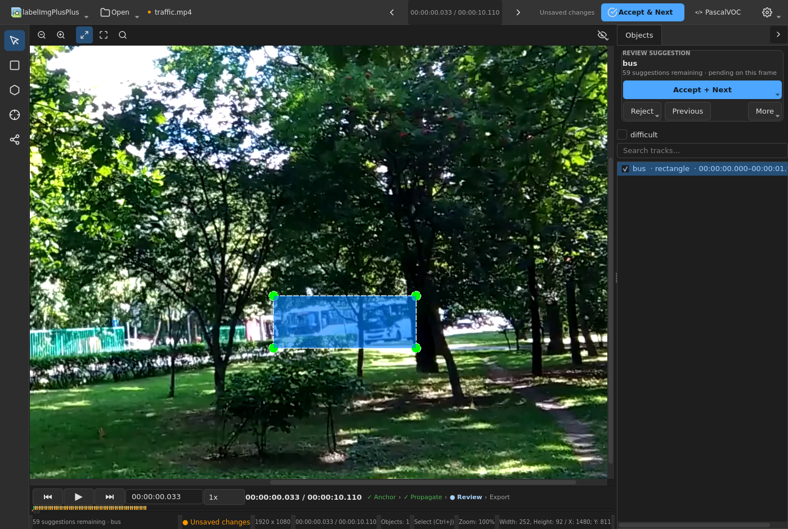This screenshot has height=529, width=788.
Task: Click the bottom-right green box handle
Action: [x=416, y=348]
